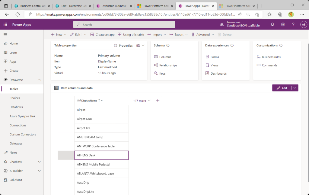Open browser Collections icon
Viewport: 309px width, 195px height.
point(280,14)
